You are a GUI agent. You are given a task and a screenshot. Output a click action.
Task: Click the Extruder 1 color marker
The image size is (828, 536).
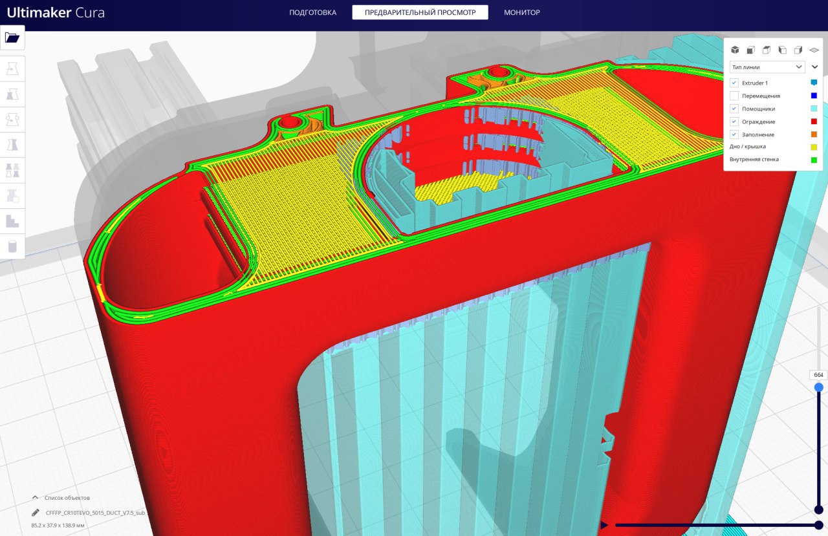814,83
